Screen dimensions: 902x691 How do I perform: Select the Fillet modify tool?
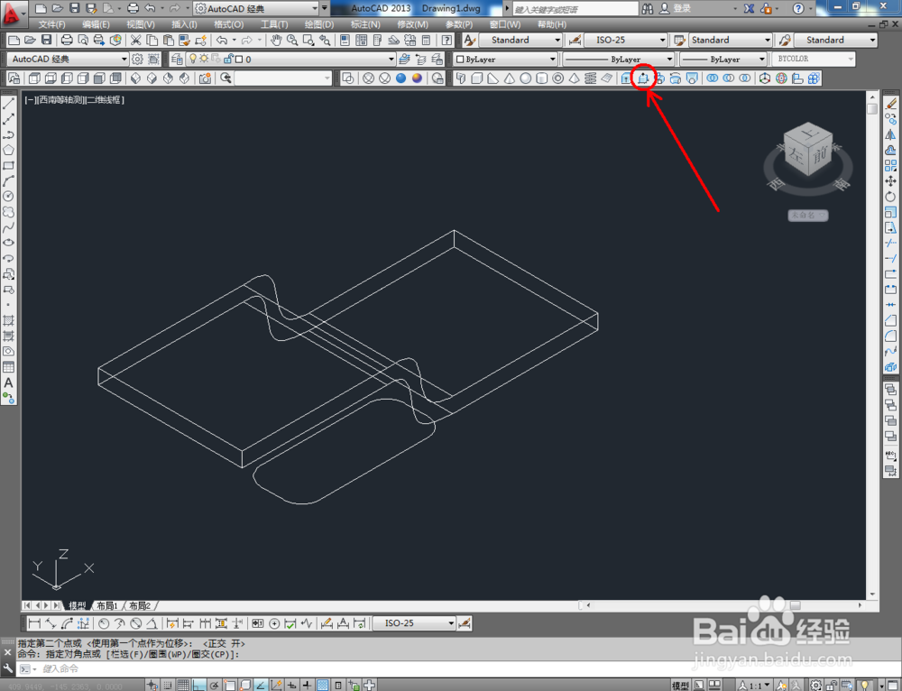point(890,336)
